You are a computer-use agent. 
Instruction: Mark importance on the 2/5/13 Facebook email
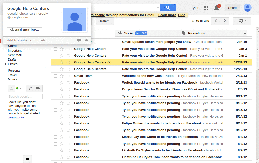[68, 89]
